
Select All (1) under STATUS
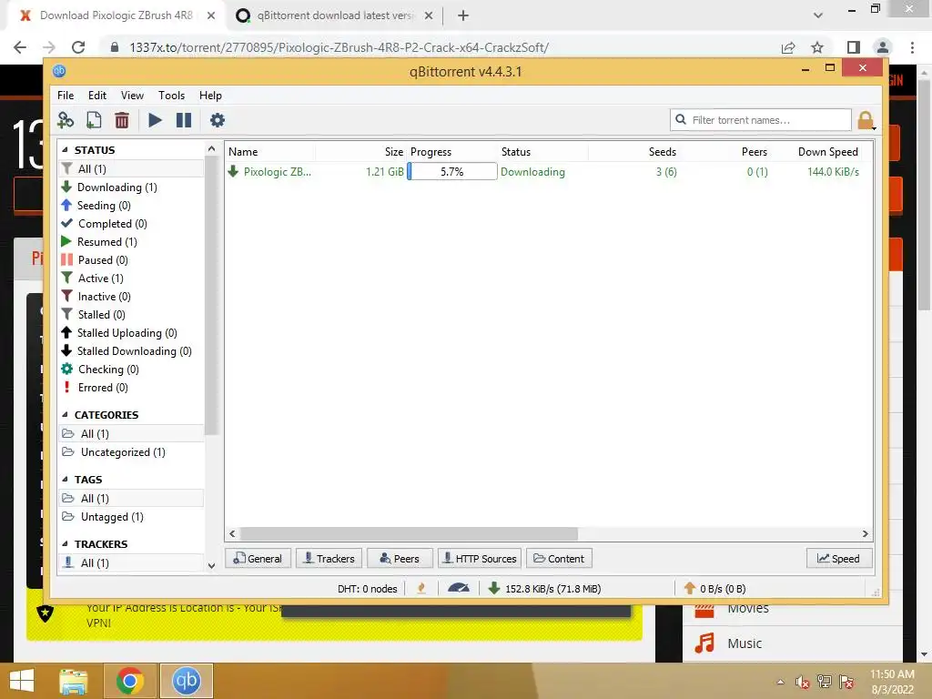(x=131, y=168)
